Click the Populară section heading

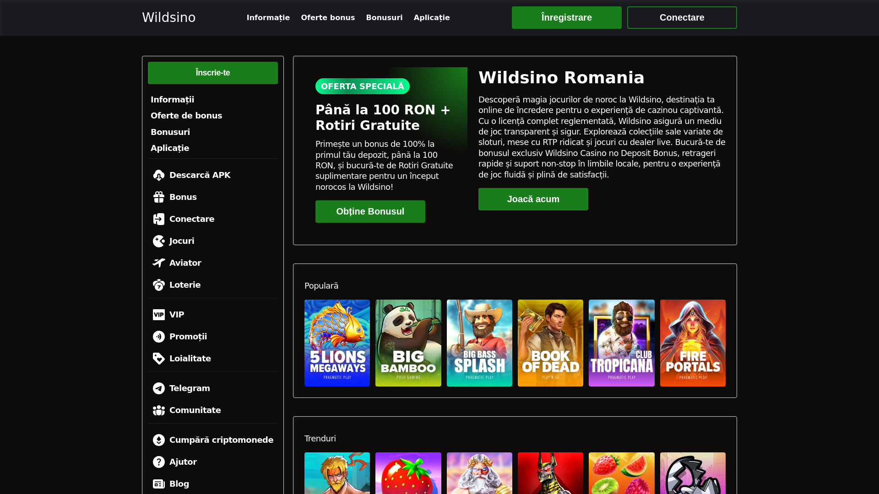321,286
